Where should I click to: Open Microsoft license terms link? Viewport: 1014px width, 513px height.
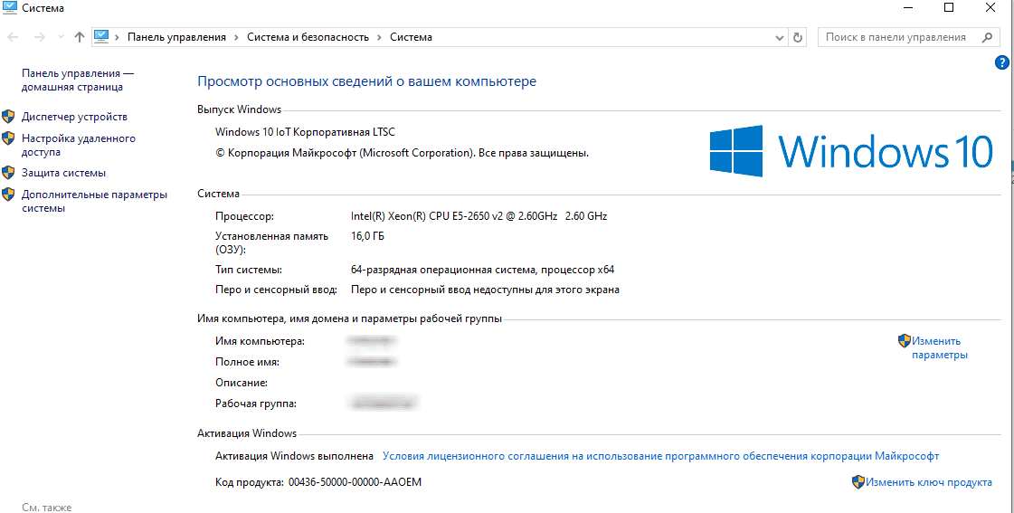[661, 456]
